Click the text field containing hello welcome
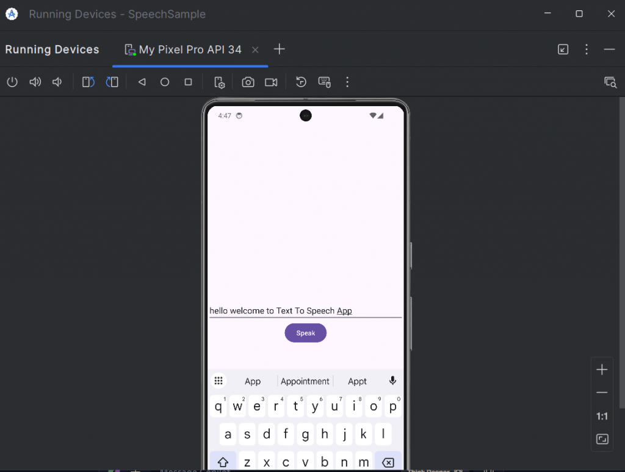 click(305, 310)
